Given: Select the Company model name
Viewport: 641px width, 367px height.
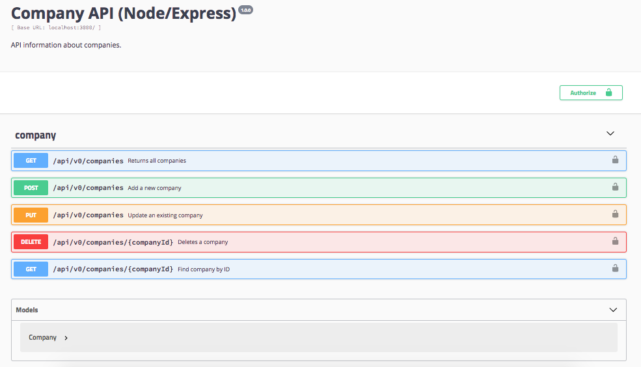Looking at the screenshot, I should 42,338.
